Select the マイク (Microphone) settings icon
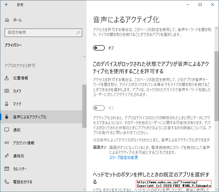Screen dimensions: 219x192 tap(6, 104)
